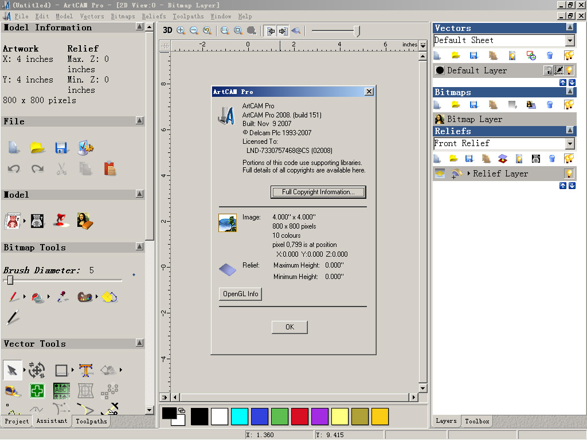Pick the cyan colour swatch

click(x=240, y=417)
